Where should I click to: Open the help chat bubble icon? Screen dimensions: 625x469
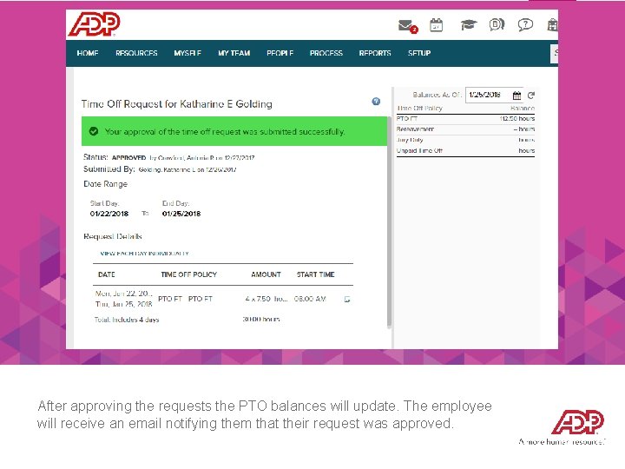tap(525, 25)
